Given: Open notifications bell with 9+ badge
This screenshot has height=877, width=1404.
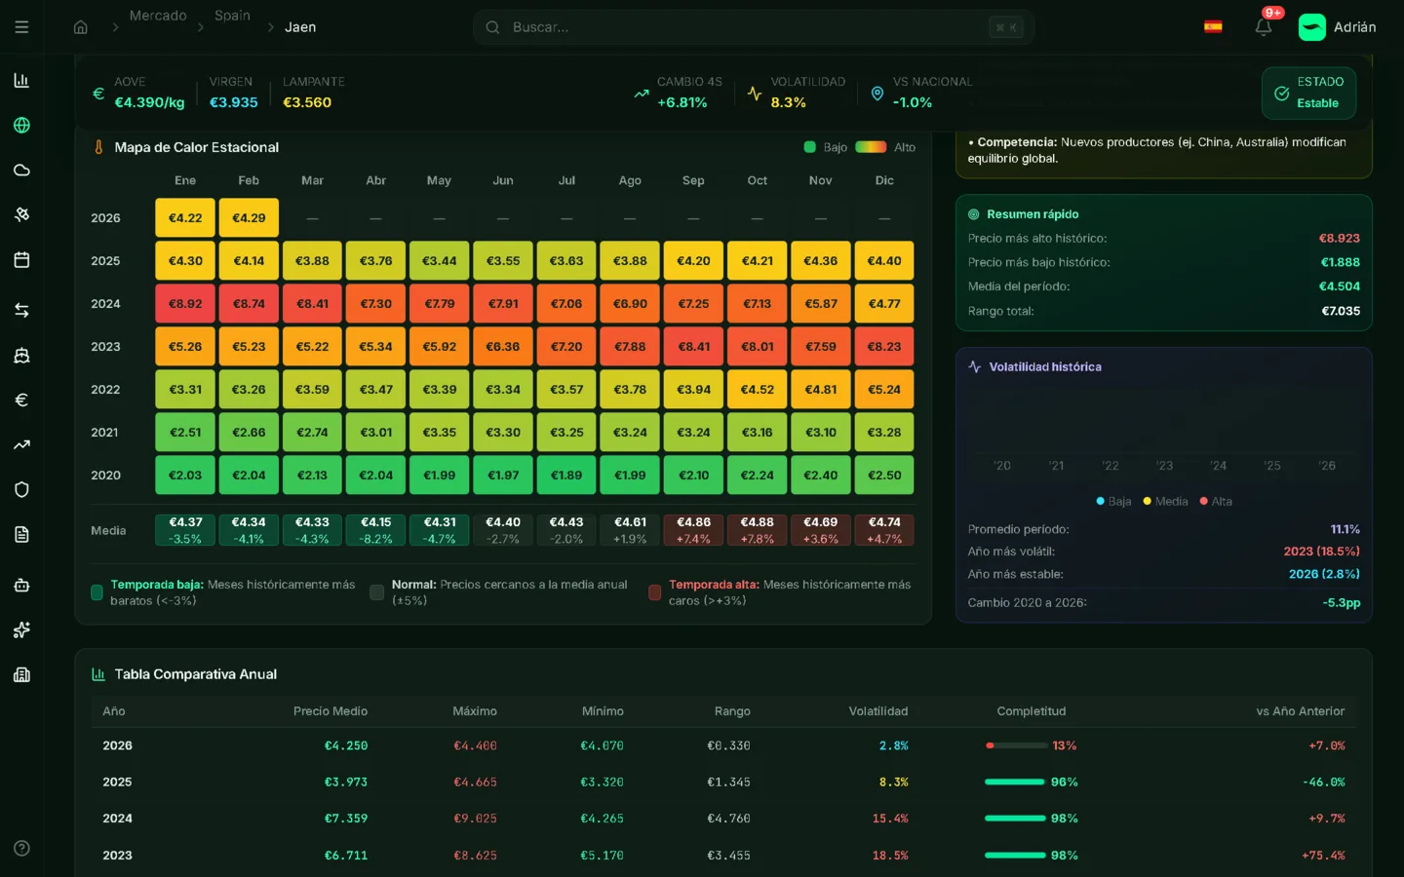Looking at the screenshot, I should [x=1264, y=27].
